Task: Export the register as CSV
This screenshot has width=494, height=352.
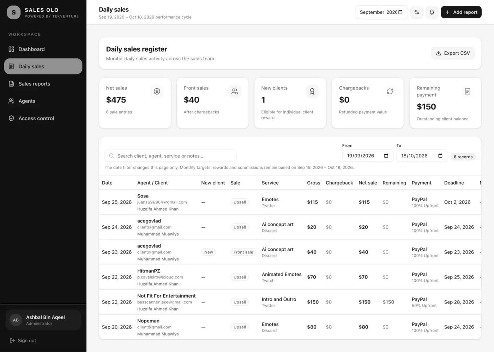Action: click(x=453, y=53)
